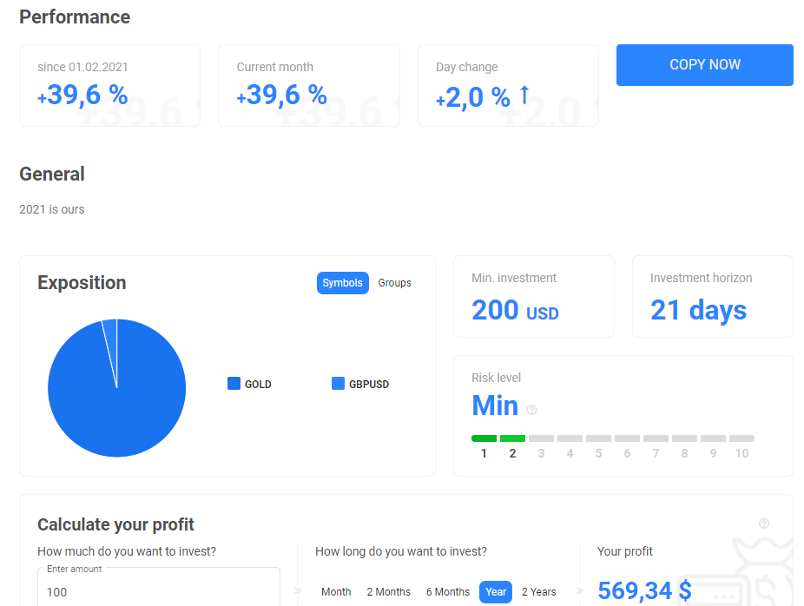This screenshot has width=804, height=606.
Task: Click the 'How long do you want to invest?' label
Action: coord(401,551)
